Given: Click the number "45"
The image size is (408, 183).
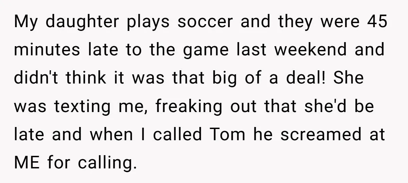Looking at the screenshot, I should coord(377,22).
